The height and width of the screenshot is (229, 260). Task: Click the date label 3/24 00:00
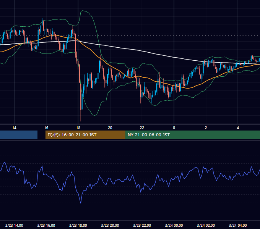174,225
